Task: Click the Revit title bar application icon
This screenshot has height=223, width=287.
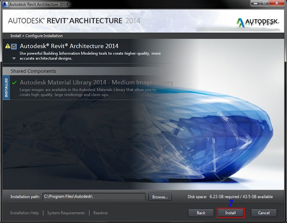Action: [x=5, y=4]
